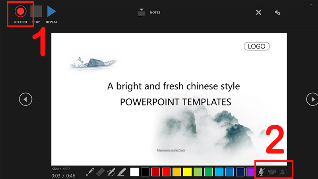Pick the light blue ink color

[x=219, y=172]
